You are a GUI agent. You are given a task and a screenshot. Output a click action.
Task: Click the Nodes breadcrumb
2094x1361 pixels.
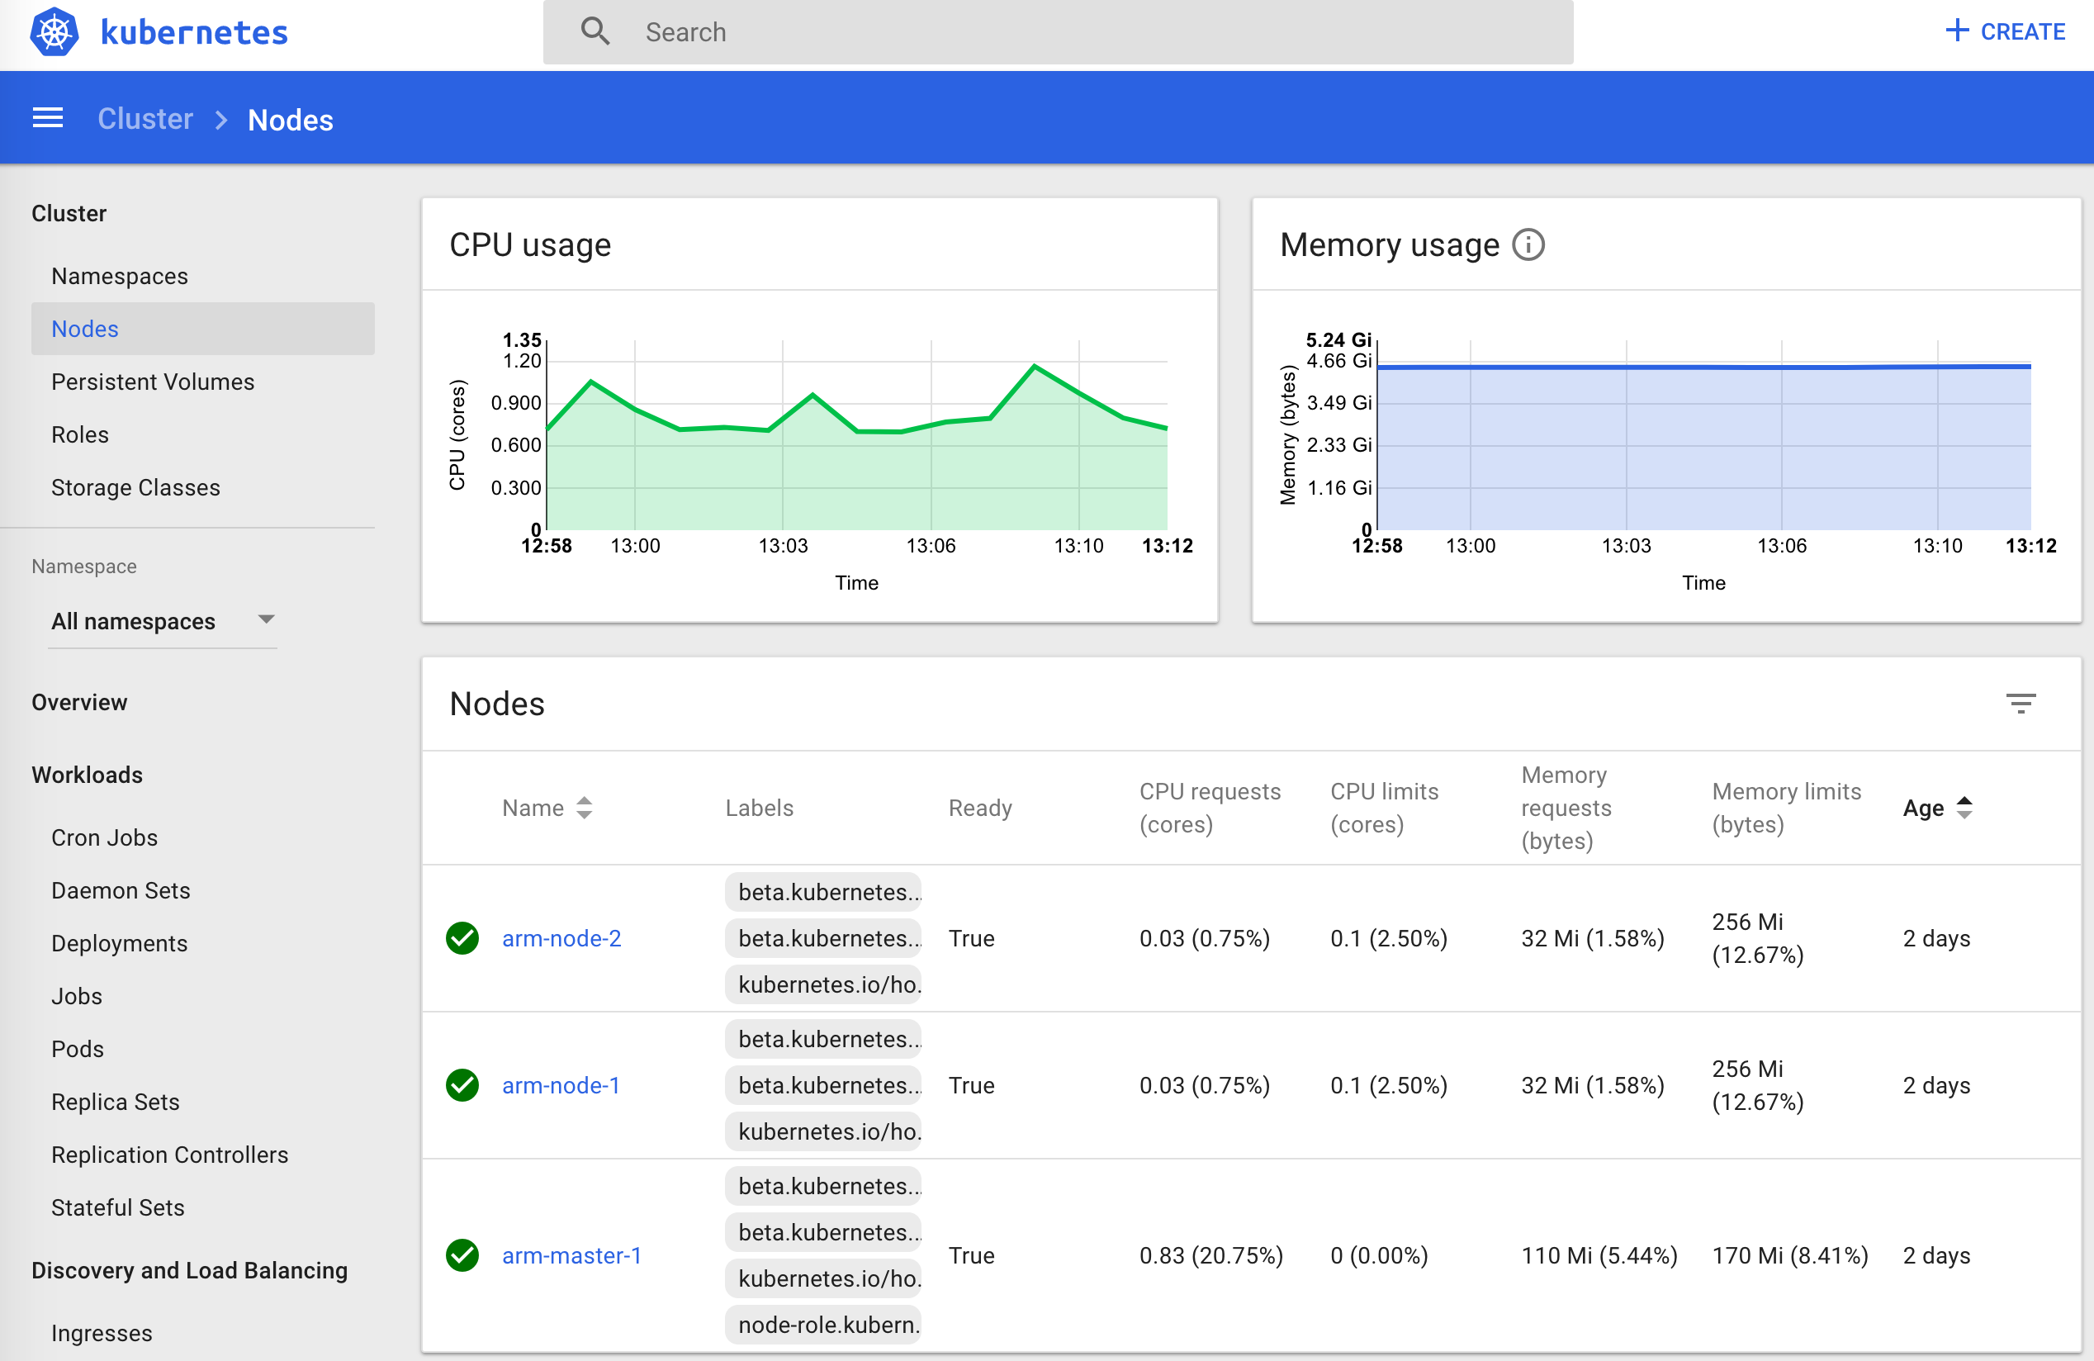point(291,120)
